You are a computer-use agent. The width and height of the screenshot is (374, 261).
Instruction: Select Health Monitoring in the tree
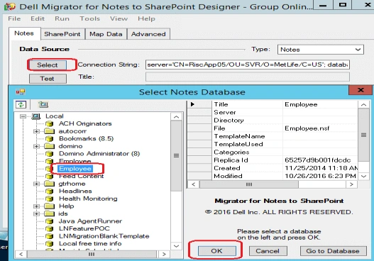tap(88, 199)
